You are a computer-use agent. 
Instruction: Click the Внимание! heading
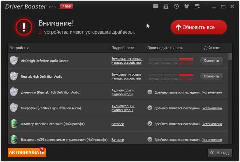point(56,23)
